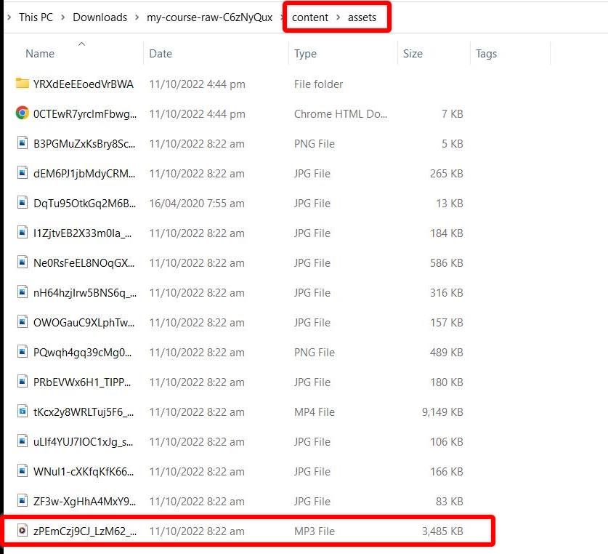Select file name PQwqh4gq39cMg0...
The width and height of the screenshot is (608, 554).
point(82,353)
